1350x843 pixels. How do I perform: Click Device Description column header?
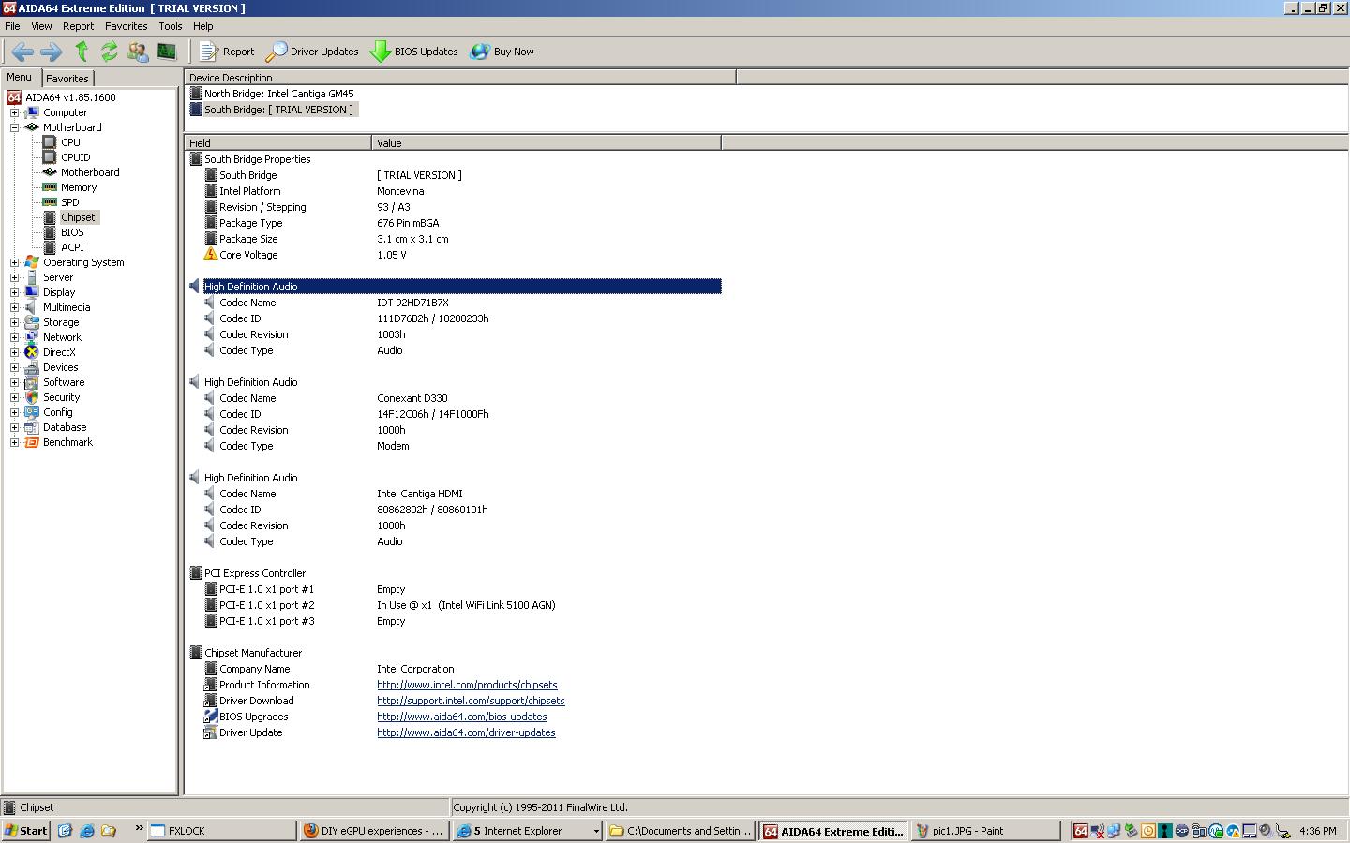(x=460, y=78)
